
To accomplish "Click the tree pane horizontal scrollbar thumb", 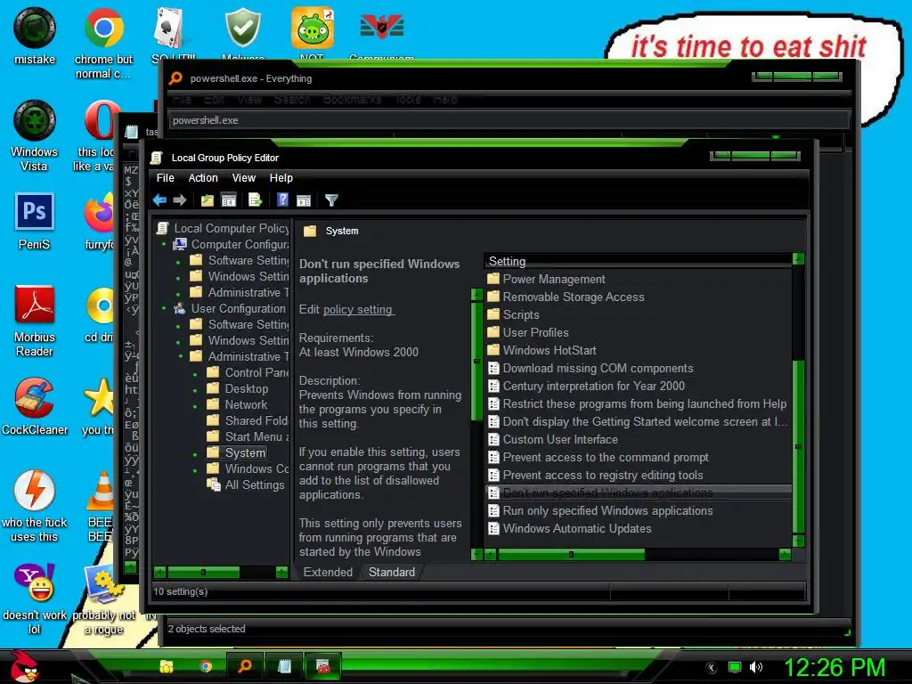I will coord(203,572).
